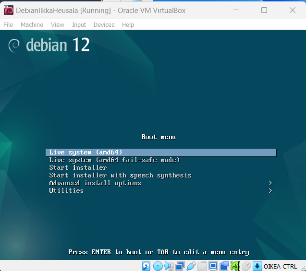Image resolution: width=306 pixels, height=271 pixels.
Task: Expand the Utilities submenu arrow
Action: click(270, 191)
